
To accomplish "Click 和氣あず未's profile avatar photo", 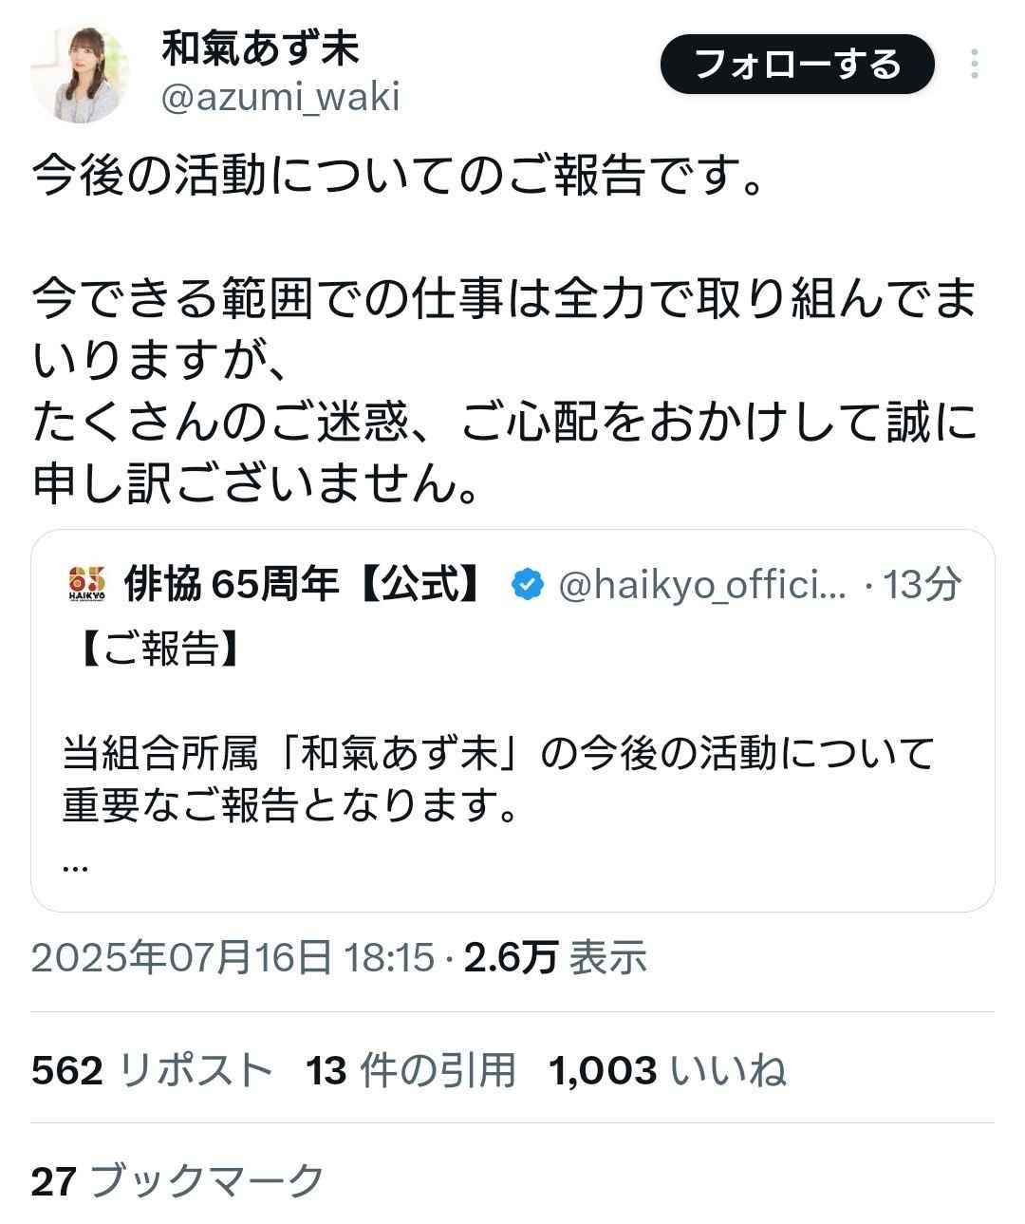I will click(x=80, y=74).
